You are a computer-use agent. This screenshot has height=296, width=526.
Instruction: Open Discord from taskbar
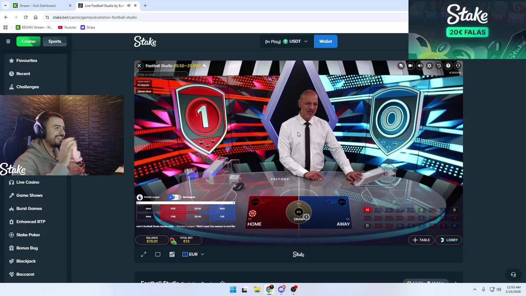pyautogui.click(x=281, y=289)
